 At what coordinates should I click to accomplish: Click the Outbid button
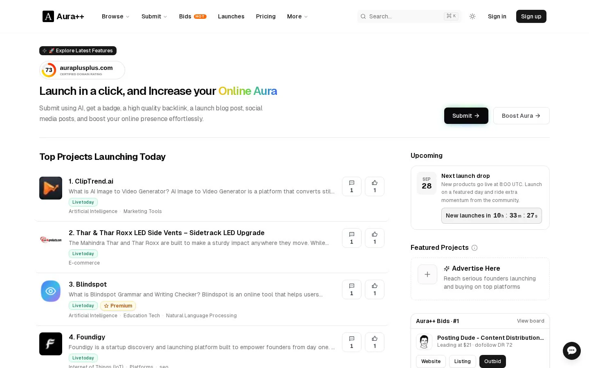(x=492, y=361)
